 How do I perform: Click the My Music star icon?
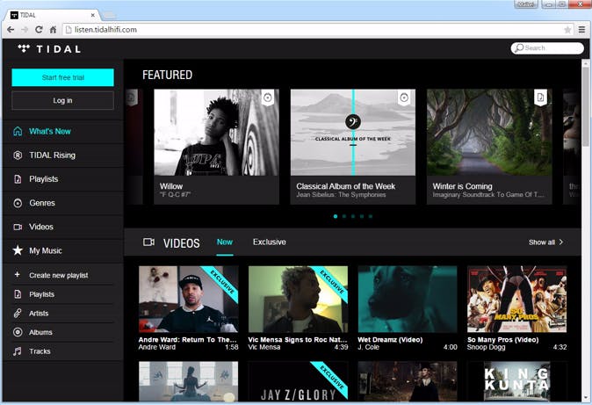tap(18, 250)
